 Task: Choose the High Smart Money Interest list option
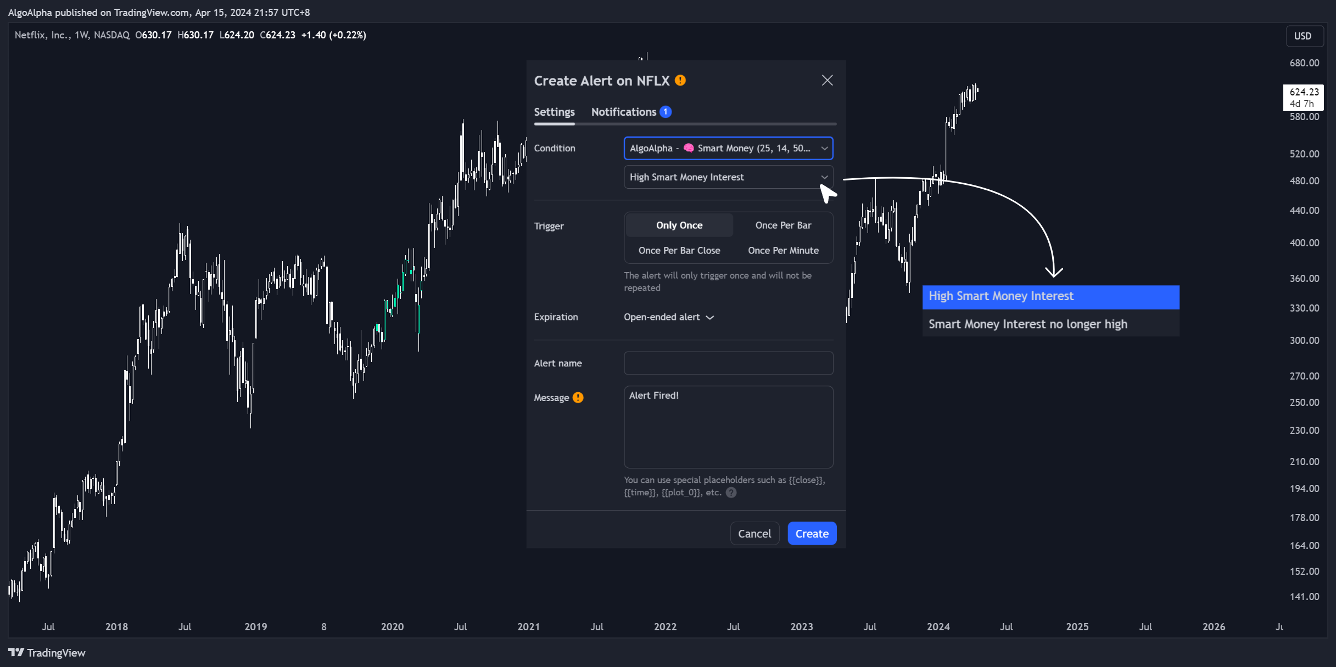coord(1050,297)
